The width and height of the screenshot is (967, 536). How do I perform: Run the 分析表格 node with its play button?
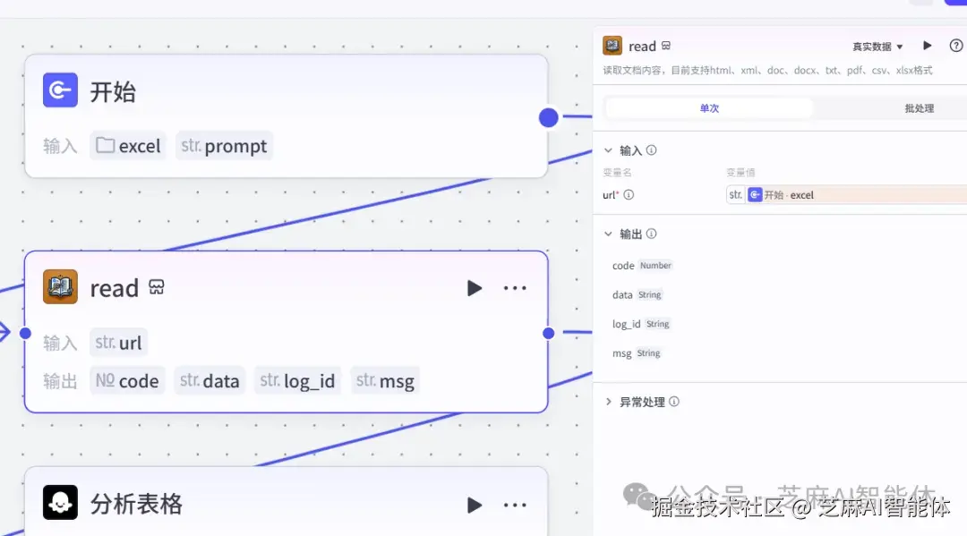[474, 504]
